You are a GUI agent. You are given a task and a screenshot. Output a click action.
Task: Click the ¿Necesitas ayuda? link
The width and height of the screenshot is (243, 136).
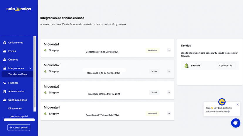click(19, 116)
